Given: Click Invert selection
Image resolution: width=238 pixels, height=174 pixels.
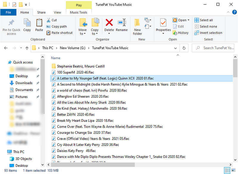Looking at the screenshot, I should click(x=208, y=33).
